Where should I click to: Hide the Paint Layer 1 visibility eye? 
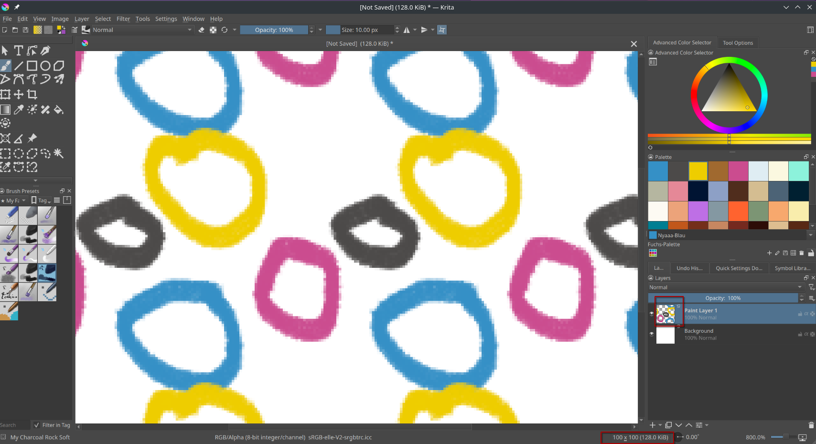coord(652,314)
